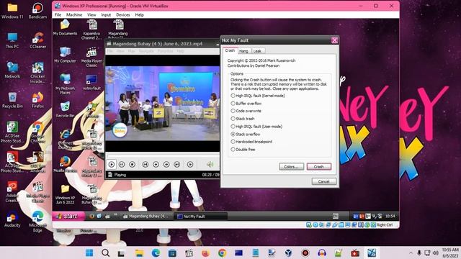Open the VirtualBox View menu

coord(91,14)
